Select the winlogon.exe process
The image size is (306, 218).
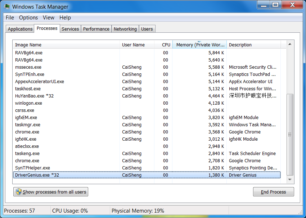coord(147,103)
